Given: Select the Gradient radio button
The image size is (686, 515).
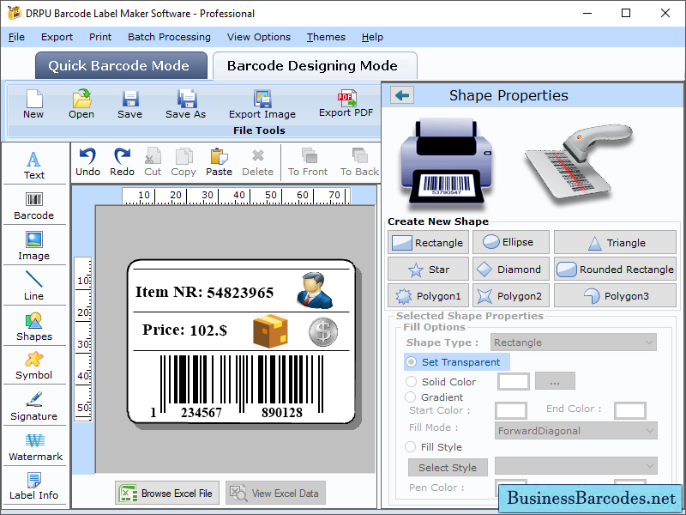Looking at the screenshot, I should click(411, 397).
